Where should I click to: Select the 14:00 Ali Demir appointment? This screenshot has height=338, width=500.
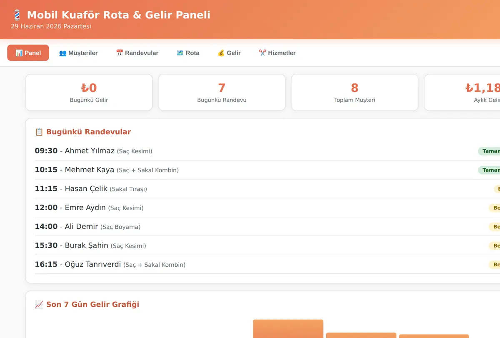coord(267,227)
